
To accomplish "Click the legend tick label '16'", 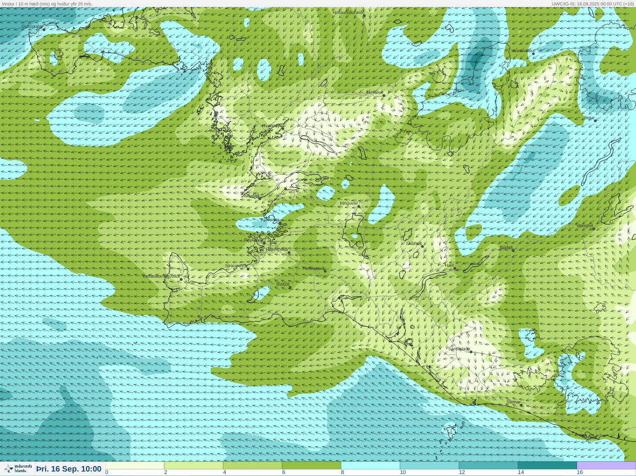I will 580,473.
